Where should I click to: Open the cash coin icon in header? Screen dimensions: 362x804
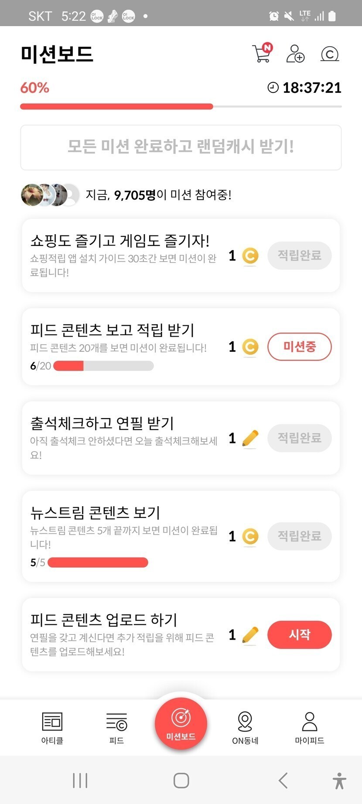coord(330,54)
